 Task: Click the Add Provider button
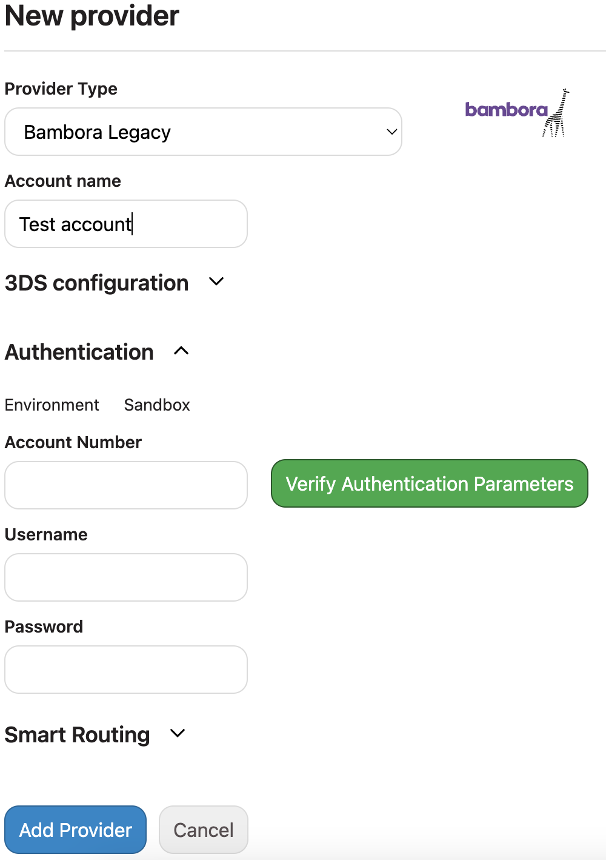[76, 830]
